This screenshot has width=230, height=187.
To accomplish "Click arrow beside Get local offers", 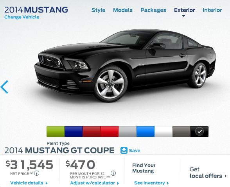I will click(226, 176).
